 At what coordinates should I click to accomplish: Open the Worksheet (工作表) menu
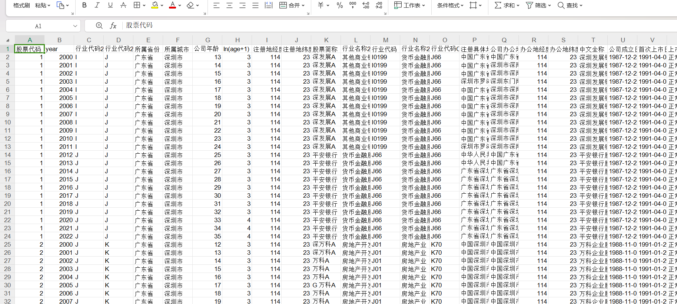(409, 5)
